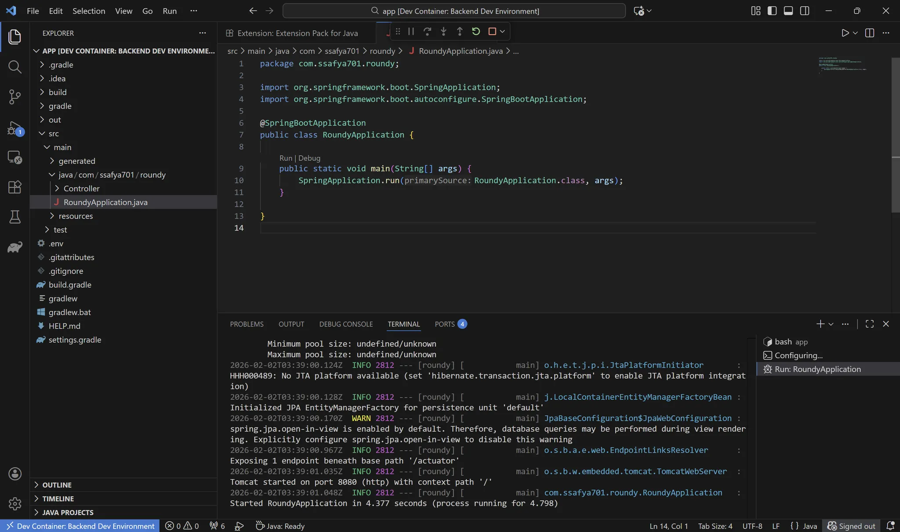Open the new terminal launch profile dropdown

click(x=831, y=324)
